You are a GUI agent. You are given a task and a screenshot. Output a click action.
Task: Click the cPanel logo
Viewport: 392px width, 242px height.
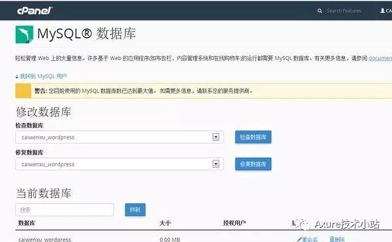click(x=35, y=10)
